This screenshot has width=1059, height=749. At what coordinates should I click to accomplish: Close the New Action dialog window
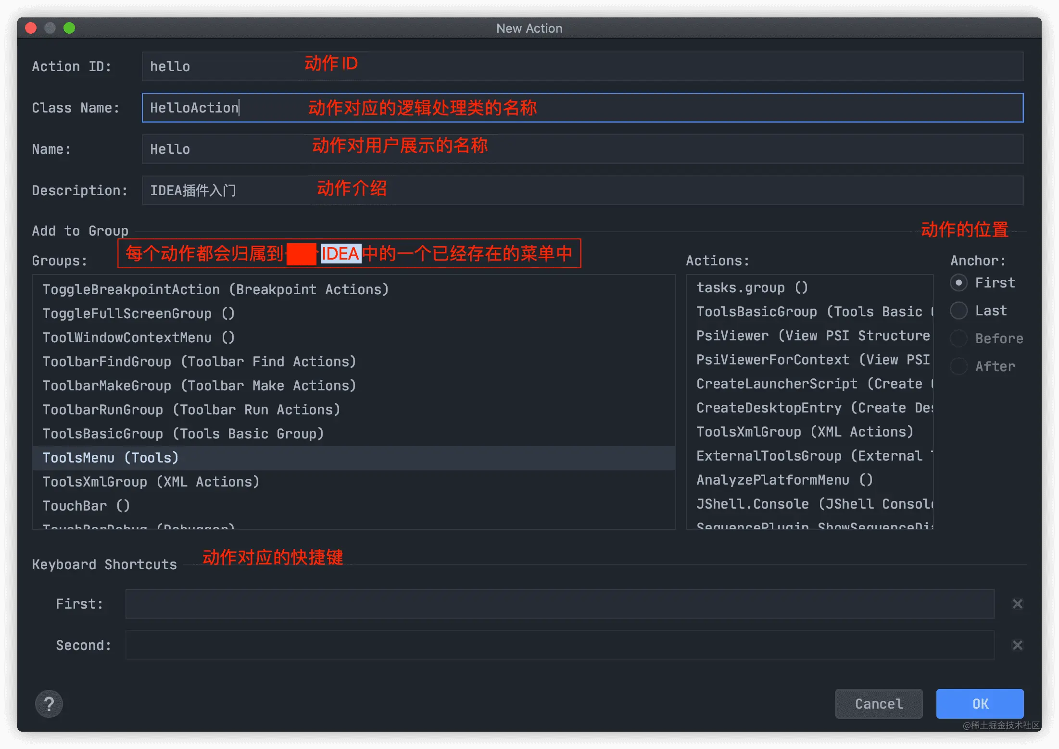pos(31,28)
